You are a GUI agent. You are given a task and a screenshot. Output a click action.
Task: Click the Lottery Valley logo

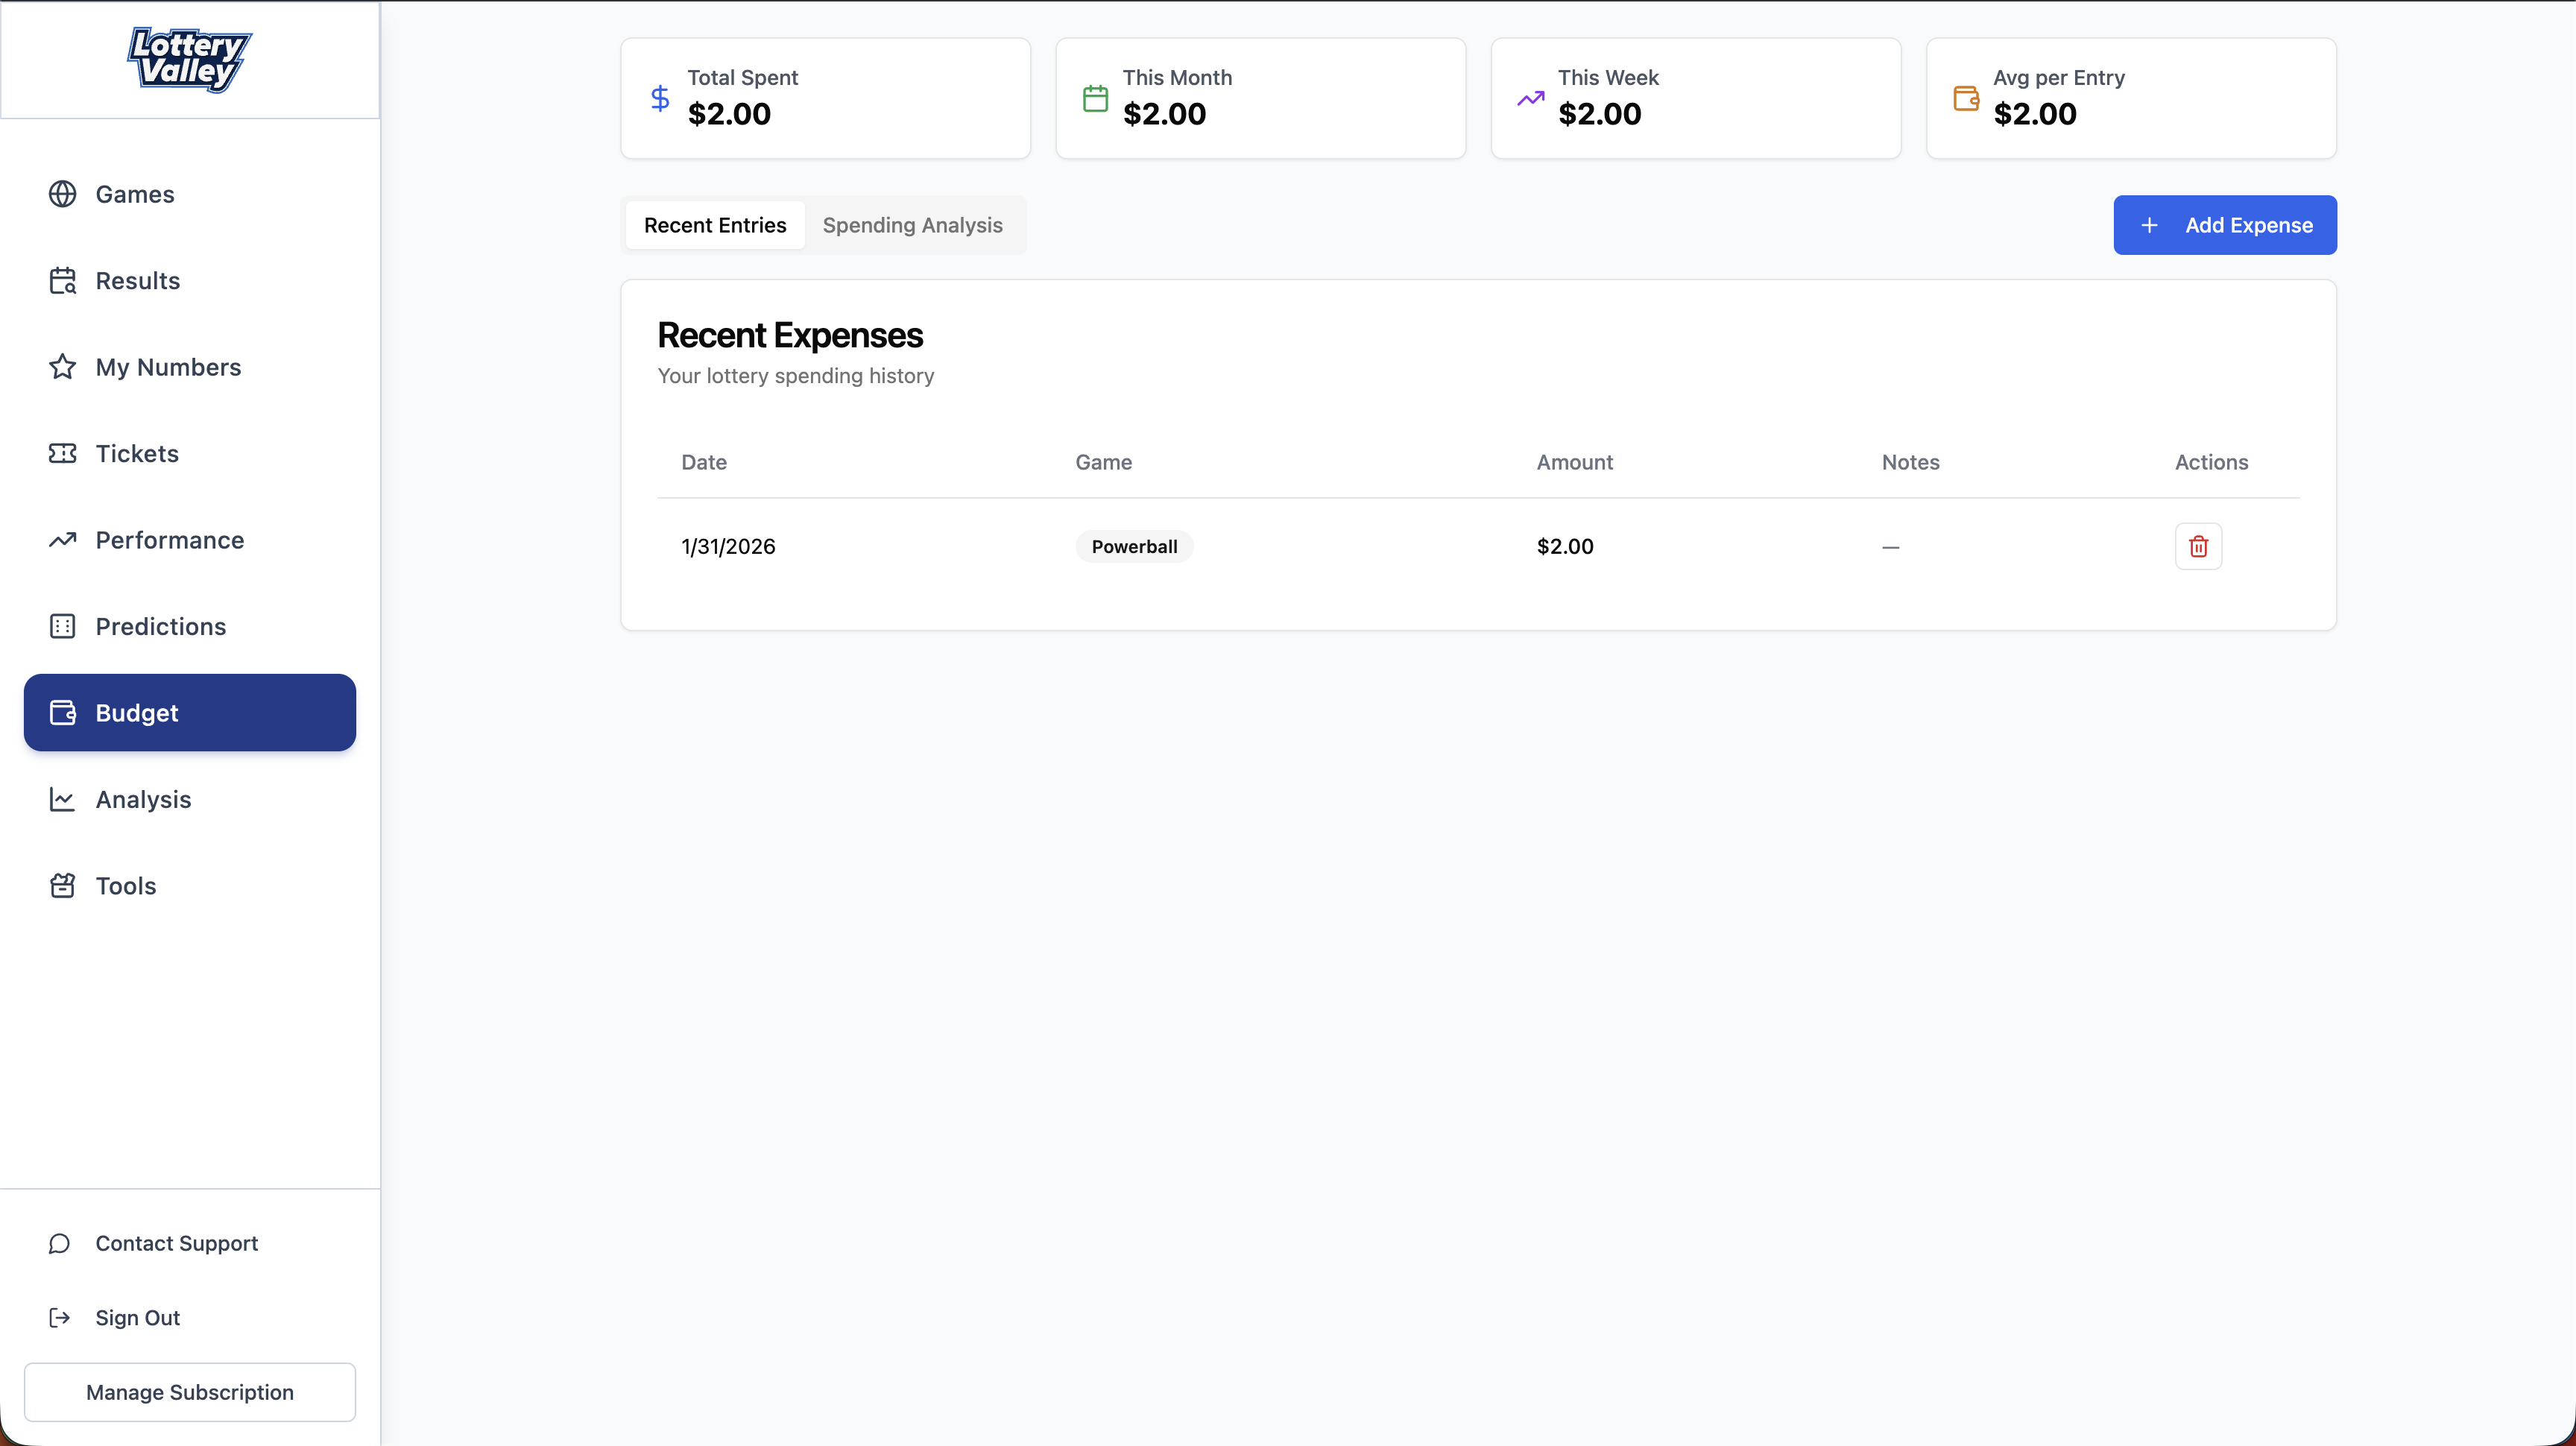click(x=188, y=60)
